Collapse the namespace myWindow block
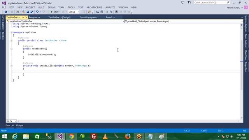This screenshot has height=140, width=249. point(11,32)
